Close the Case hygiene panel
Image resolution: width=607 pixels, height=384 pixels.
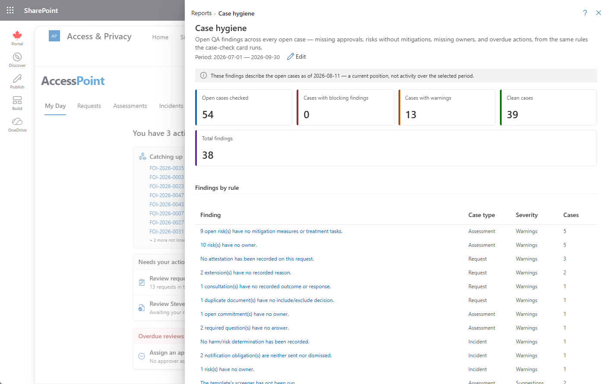pyautogui.click(x=598, y=13)
